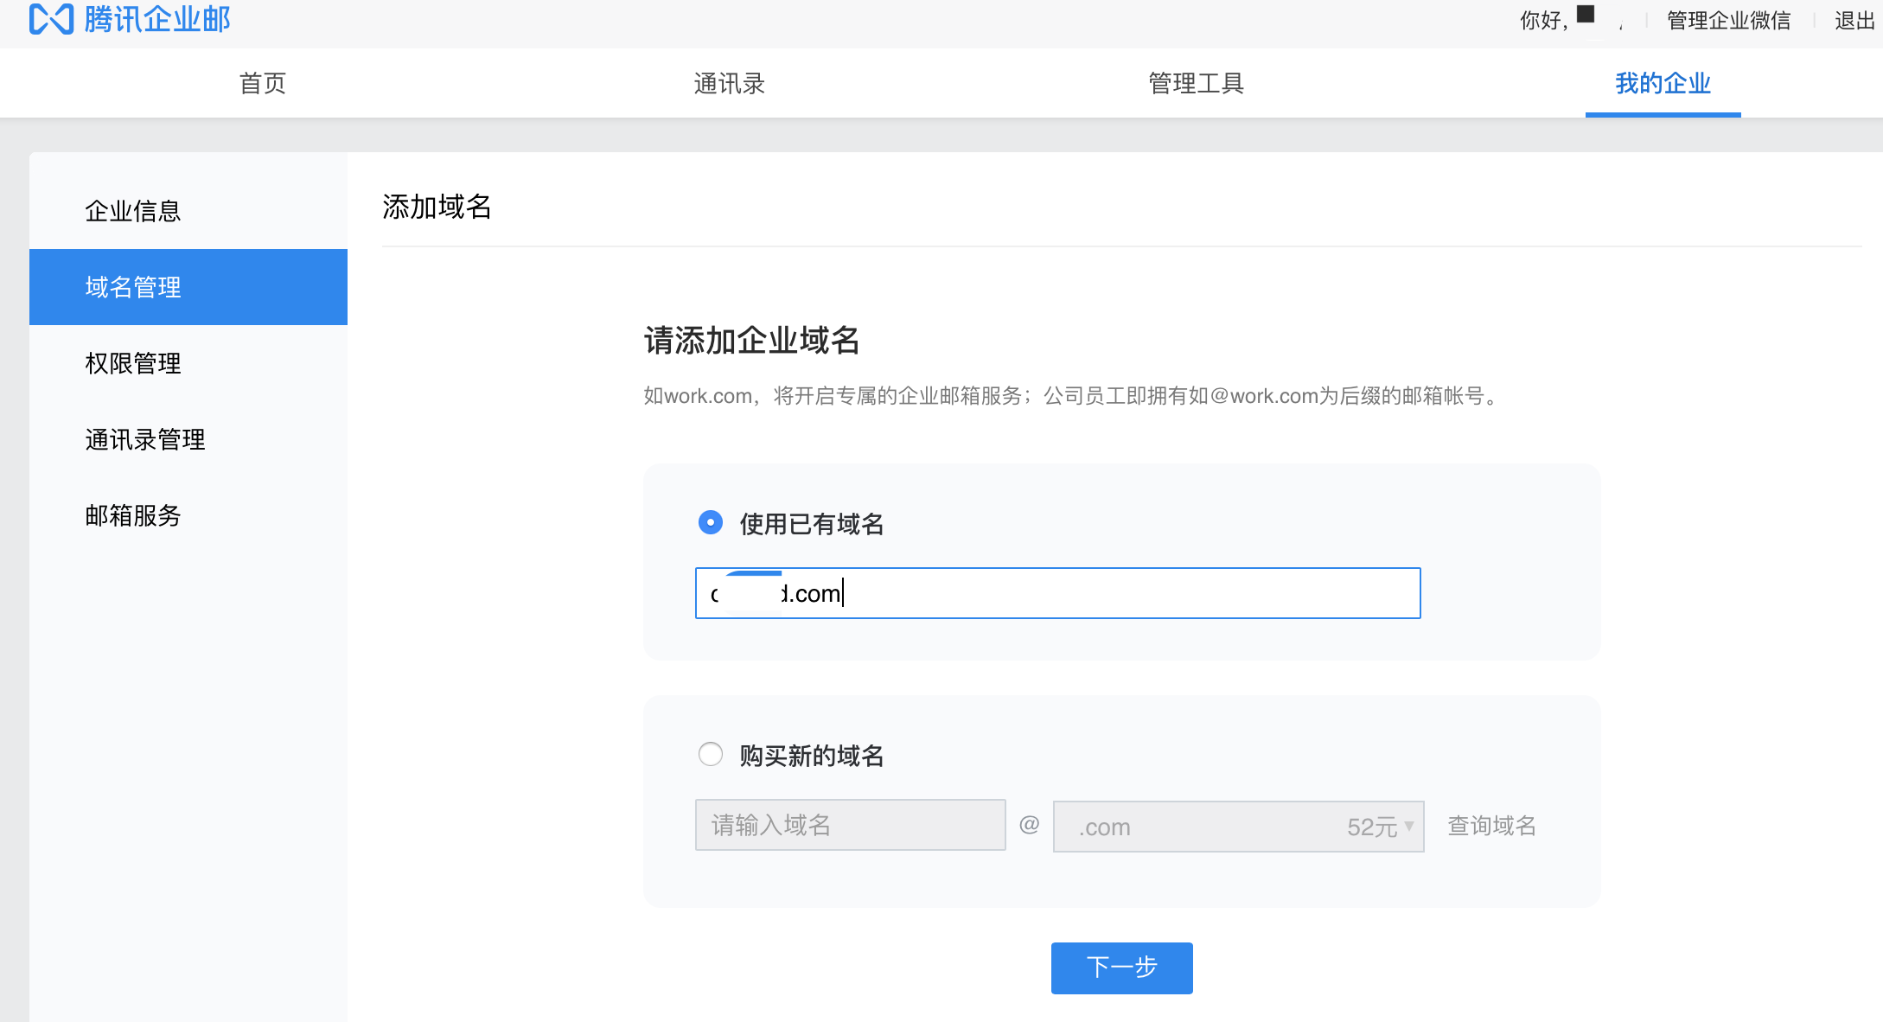The image size is (1883, 1022).
Task: Select the 使用已有域名 radio button
Action: [710, 522]
